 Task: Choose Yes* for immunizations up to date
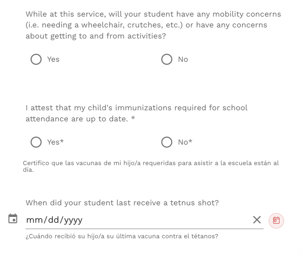tap(36, 142)
